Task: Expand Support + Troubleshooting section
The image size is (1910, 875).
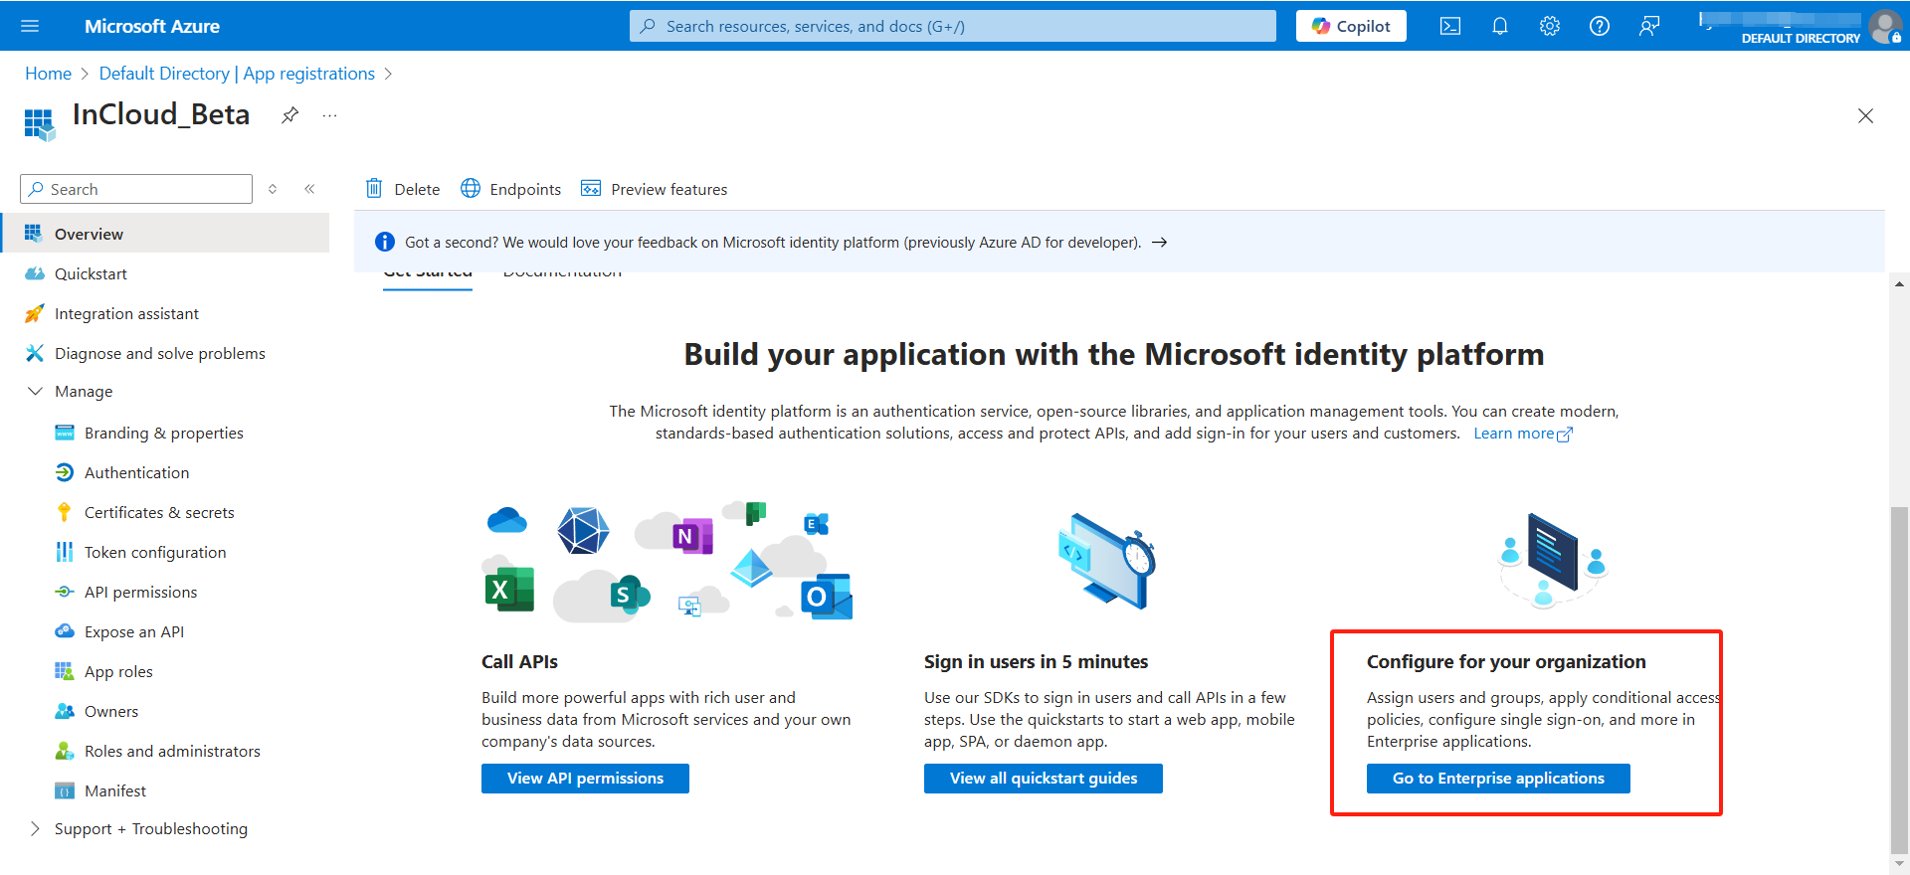Action: (x=36, y=829)
